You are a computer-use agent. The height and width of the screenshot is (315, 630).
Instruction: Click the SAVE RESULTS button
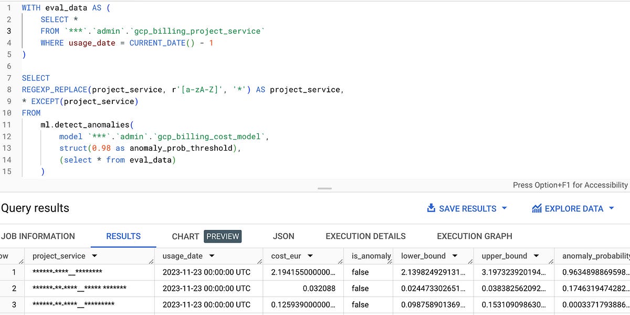tap(467, 208)
